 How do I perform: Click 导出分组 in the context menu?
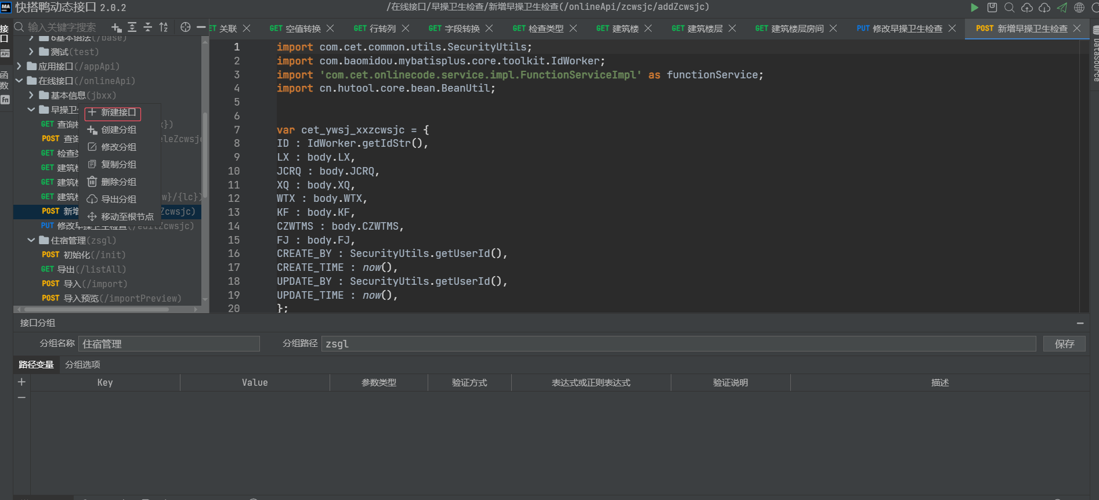[x=119, y=199]
